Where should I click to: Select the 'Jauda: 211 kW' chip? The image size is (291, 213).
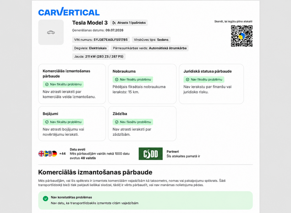pyautogui.click(x=99, y=56)
